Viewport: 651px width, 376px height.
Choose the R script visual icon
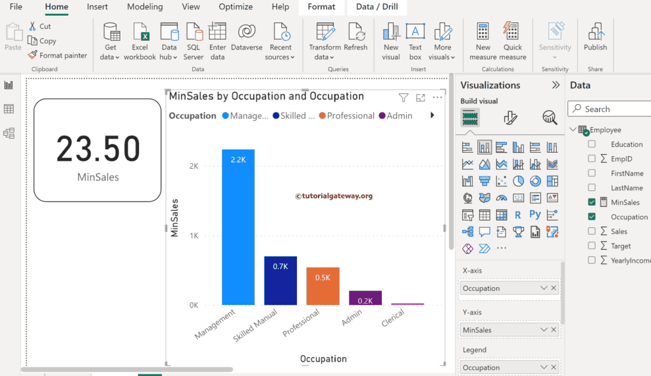coord(518,215)
